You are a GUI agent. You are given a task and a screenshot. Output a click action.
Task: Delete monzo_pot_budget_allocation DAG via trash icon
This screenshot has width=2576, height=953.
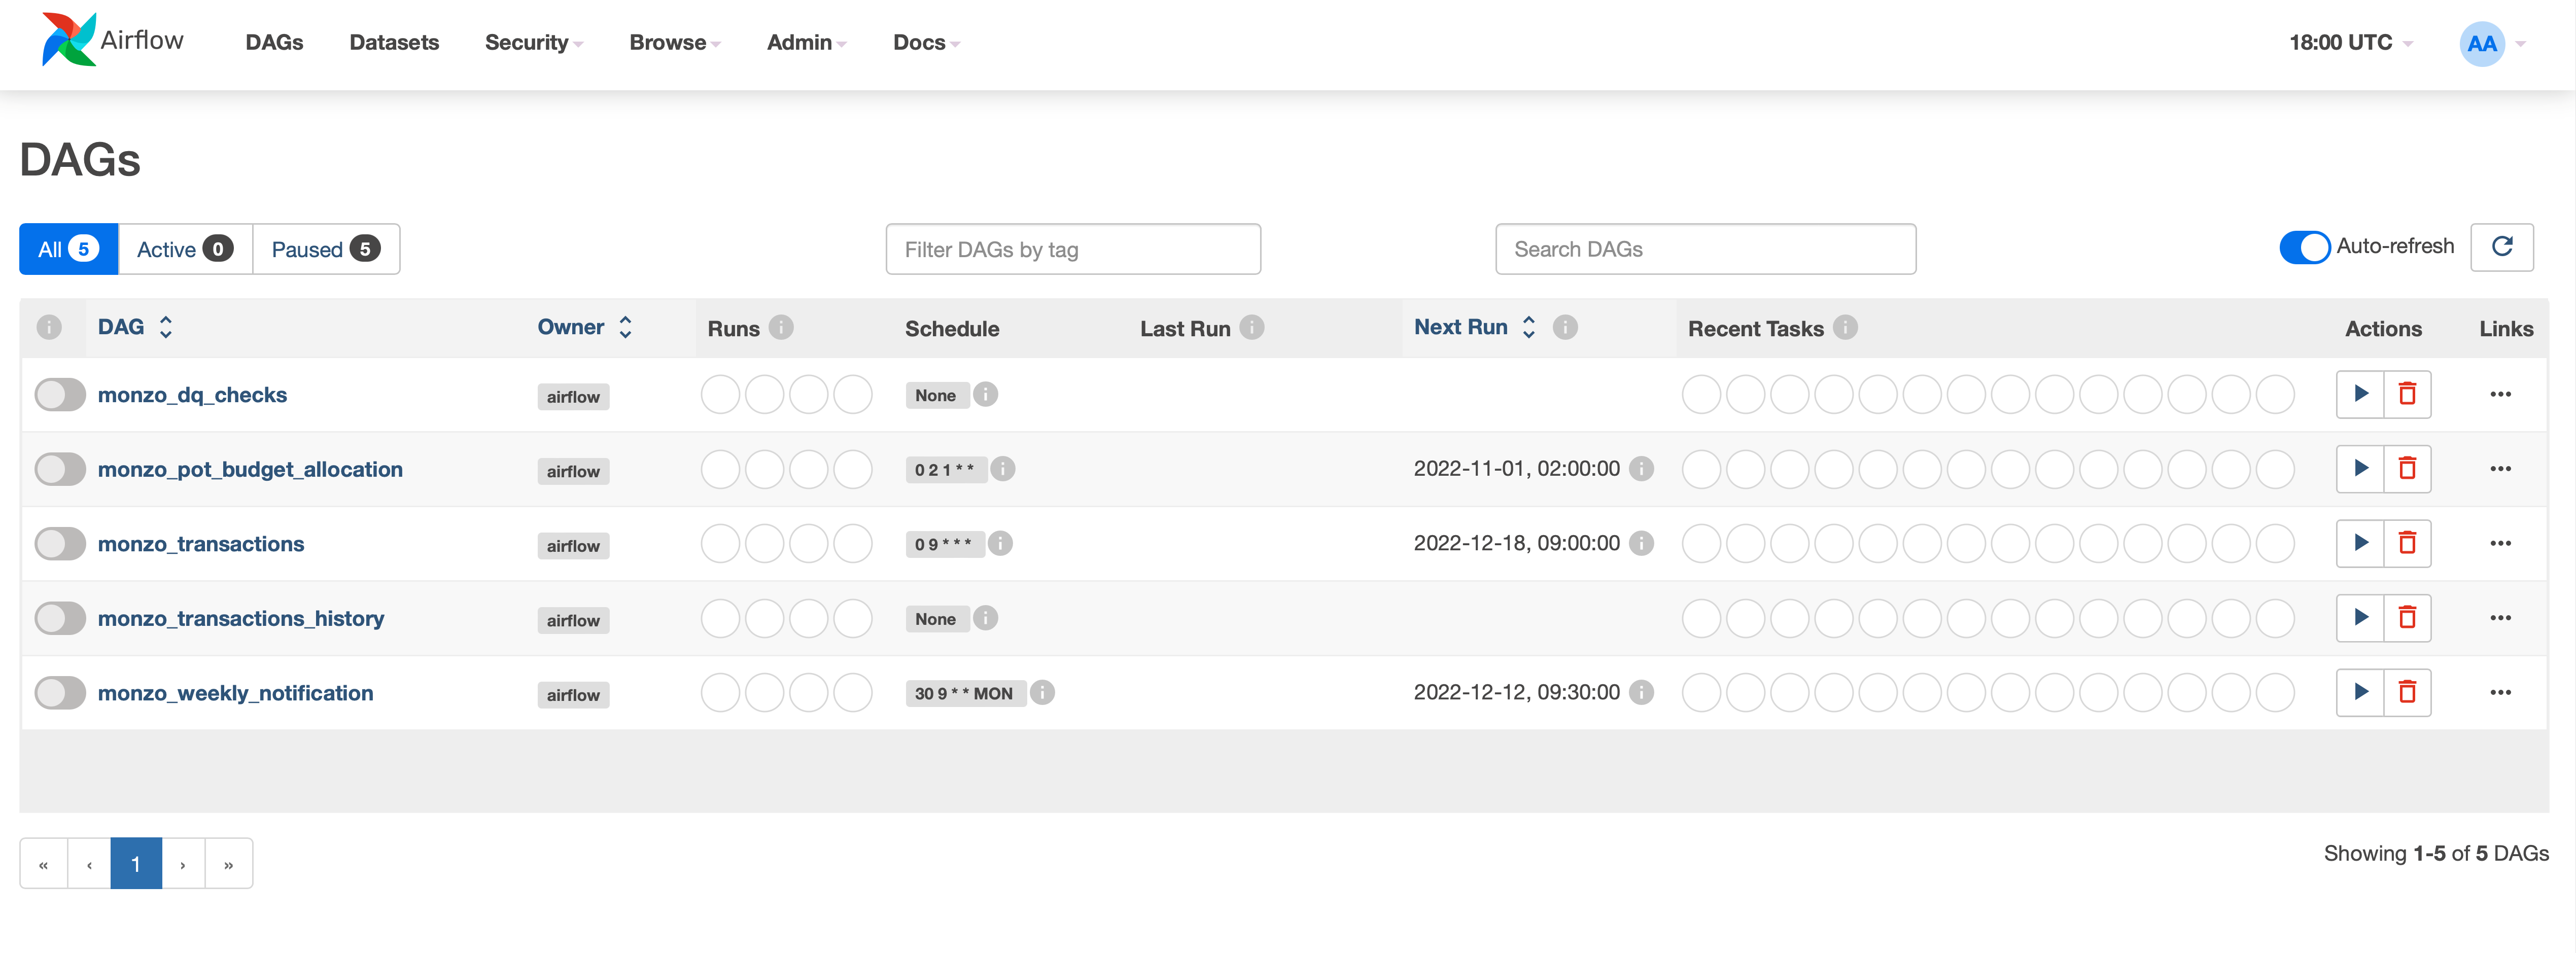2407,469
